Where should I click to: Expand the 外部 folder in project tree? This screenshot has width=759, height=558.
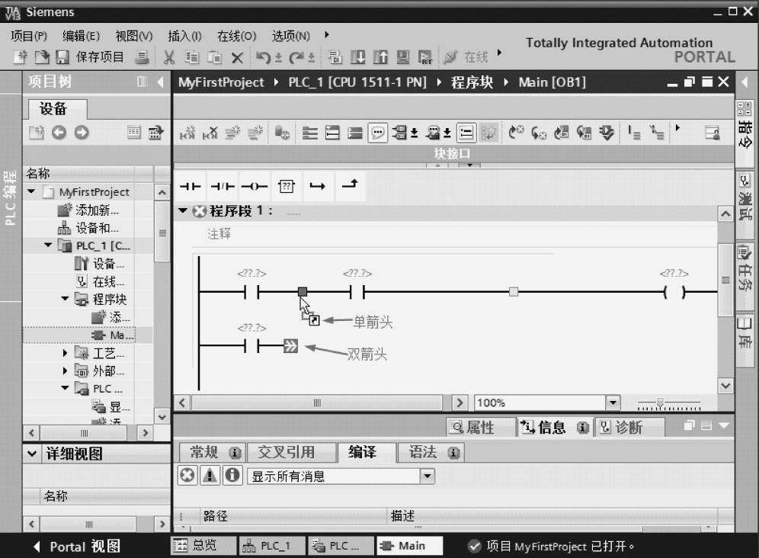pyautogui.click(x=65, y=371)
